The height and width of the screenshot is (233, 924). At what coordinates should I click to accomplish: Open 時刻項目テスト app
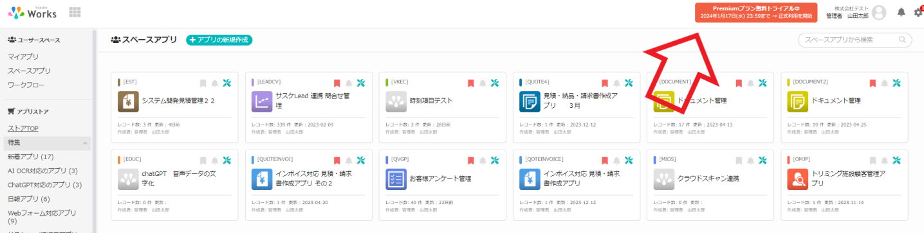point(431,101)
